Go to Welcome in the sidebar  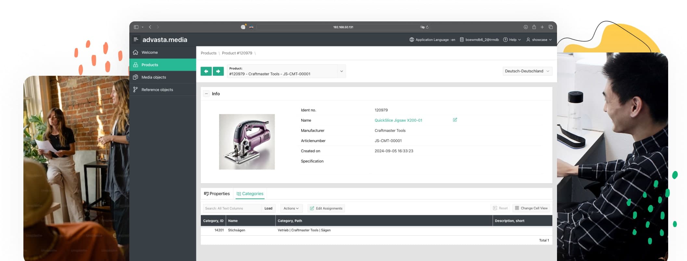[x=162, y=52]
